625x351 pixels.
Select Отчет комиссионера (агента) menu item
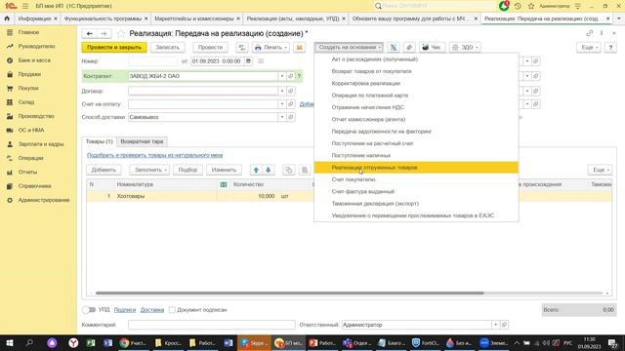pos(416,119)
